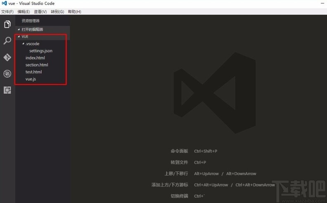Open the Explorer view in activity bar

coord(7,24)
